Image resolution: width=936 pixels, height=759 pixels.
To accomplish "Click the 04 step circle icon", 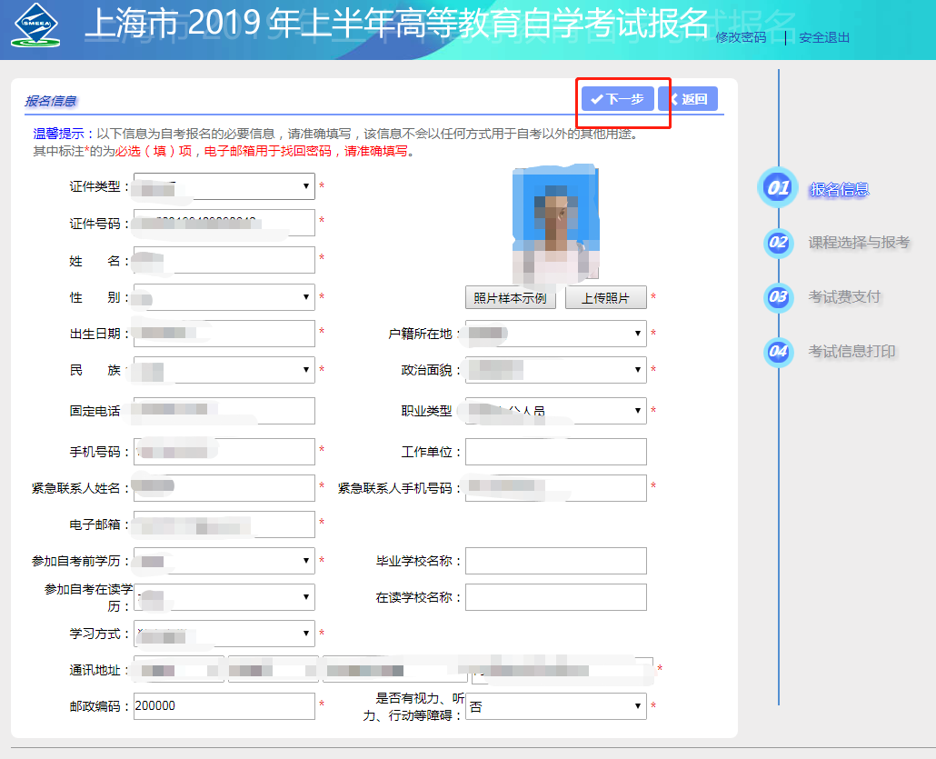I will (x=778, y=352).
